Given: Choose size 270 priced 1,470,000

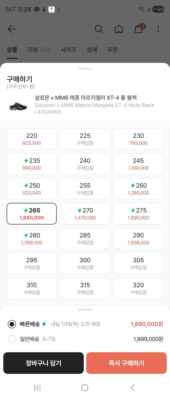Looking at the screenshot, I should point(85,214).
